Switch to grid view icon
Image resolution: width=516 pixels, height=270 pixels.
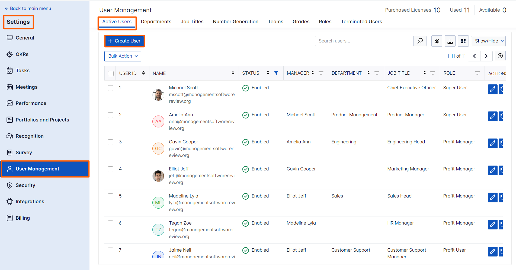click(x=463, y=41)
